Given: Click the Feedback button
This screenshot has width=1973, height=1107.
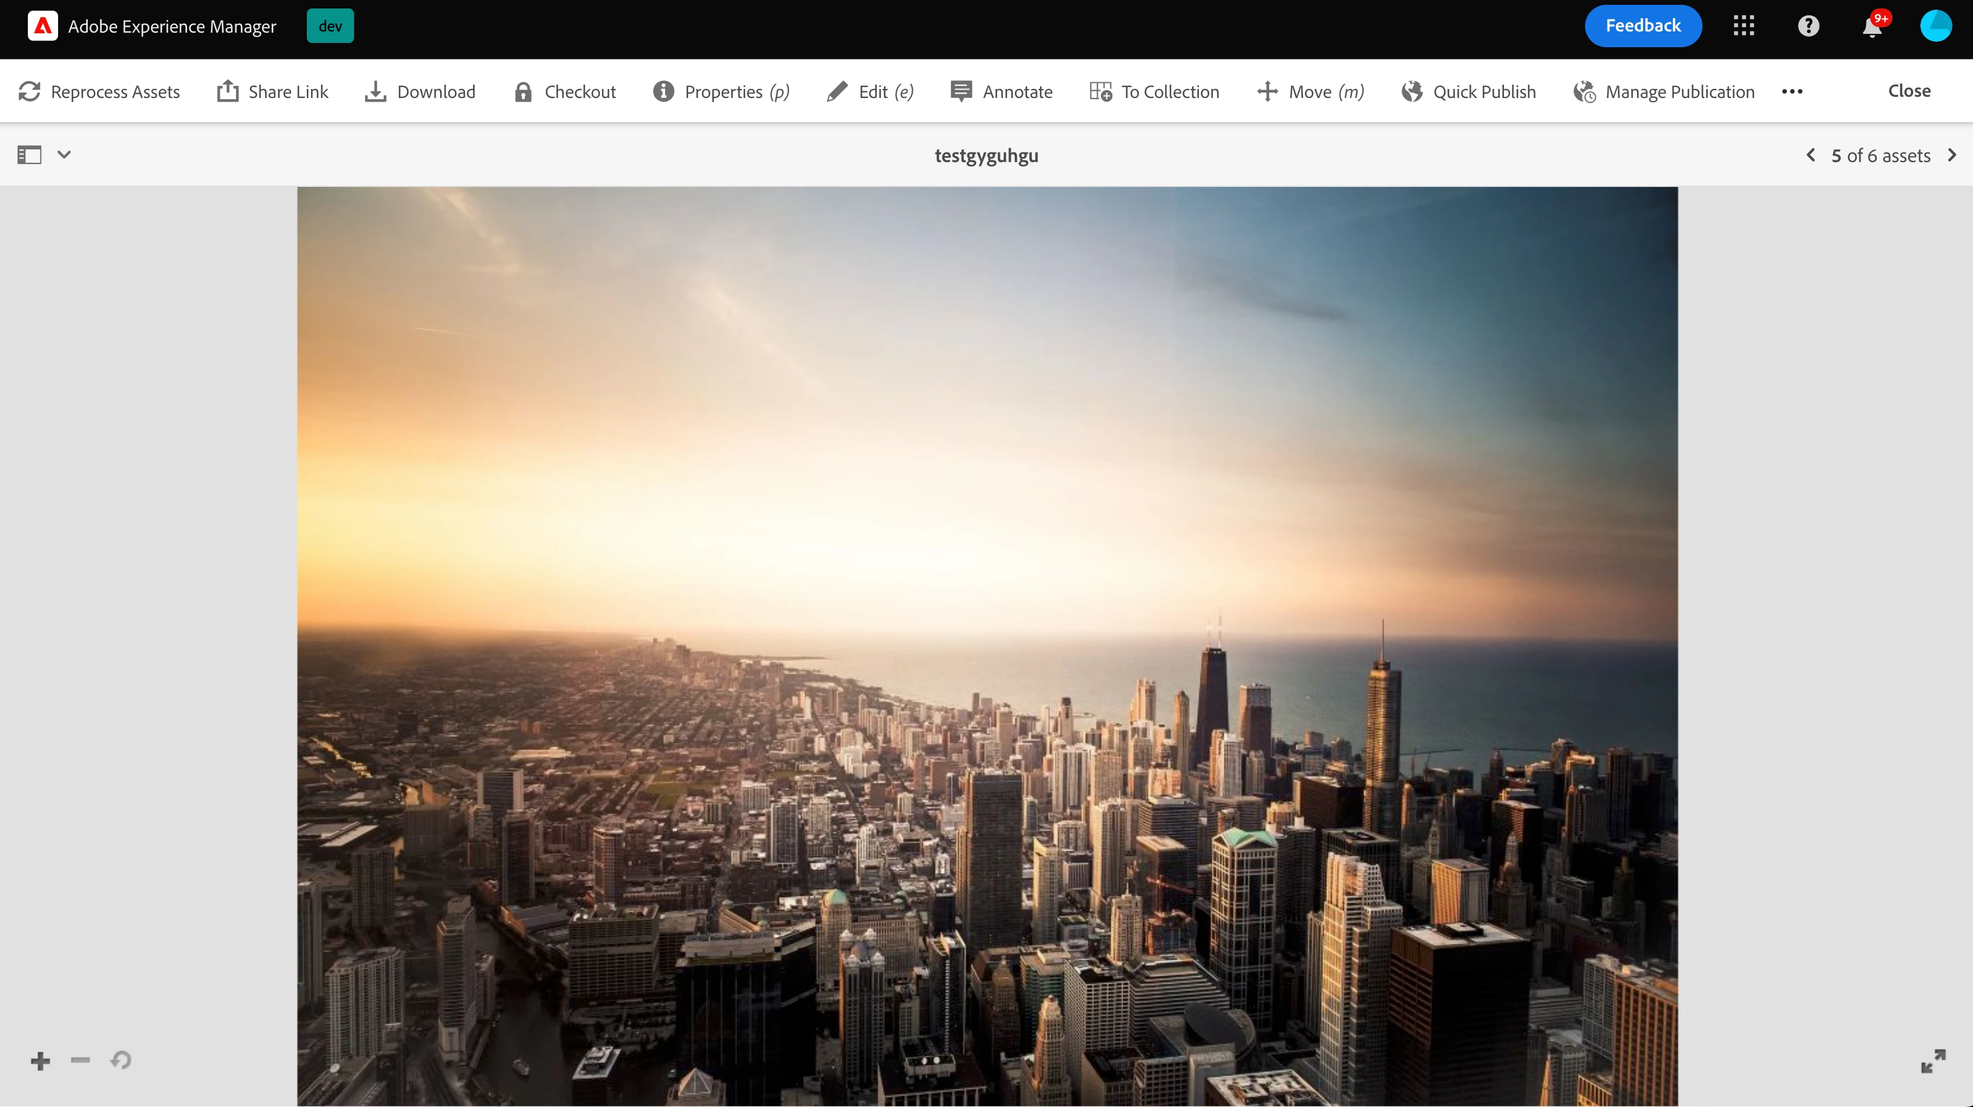Looking at the screenshot, I should tap(1643, 26).
